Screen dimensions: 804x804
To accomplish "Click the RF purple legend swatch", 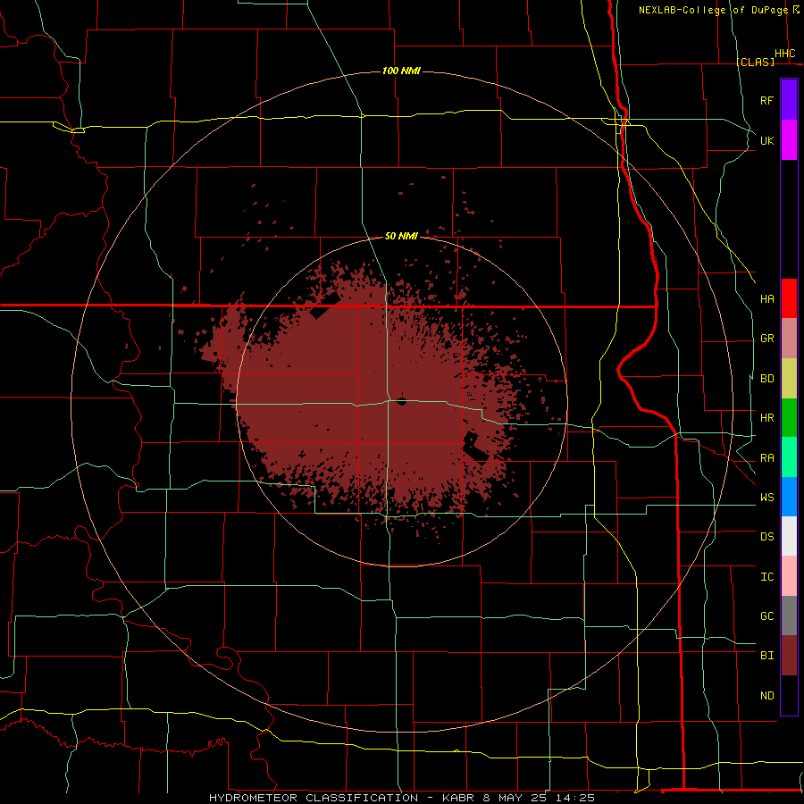I will click(789, 100).
